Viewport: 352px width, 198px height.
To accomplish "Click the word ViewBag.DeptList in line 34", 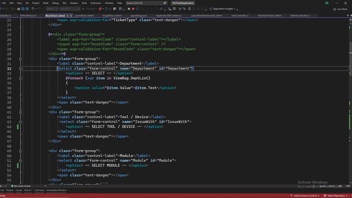I will tap(131, 78).
